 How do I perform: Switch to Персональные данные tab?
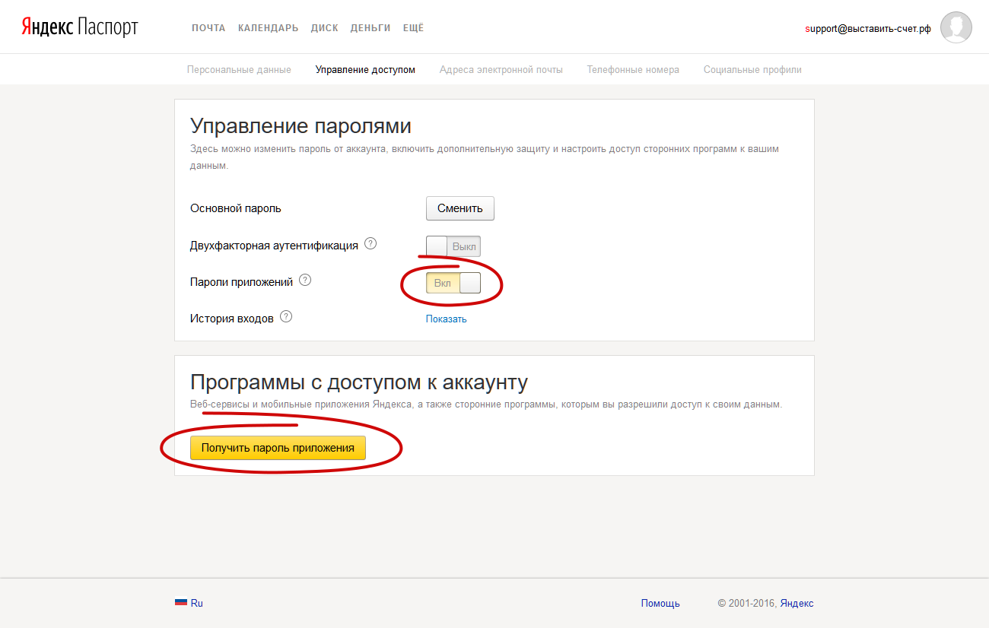pos(239,70)
